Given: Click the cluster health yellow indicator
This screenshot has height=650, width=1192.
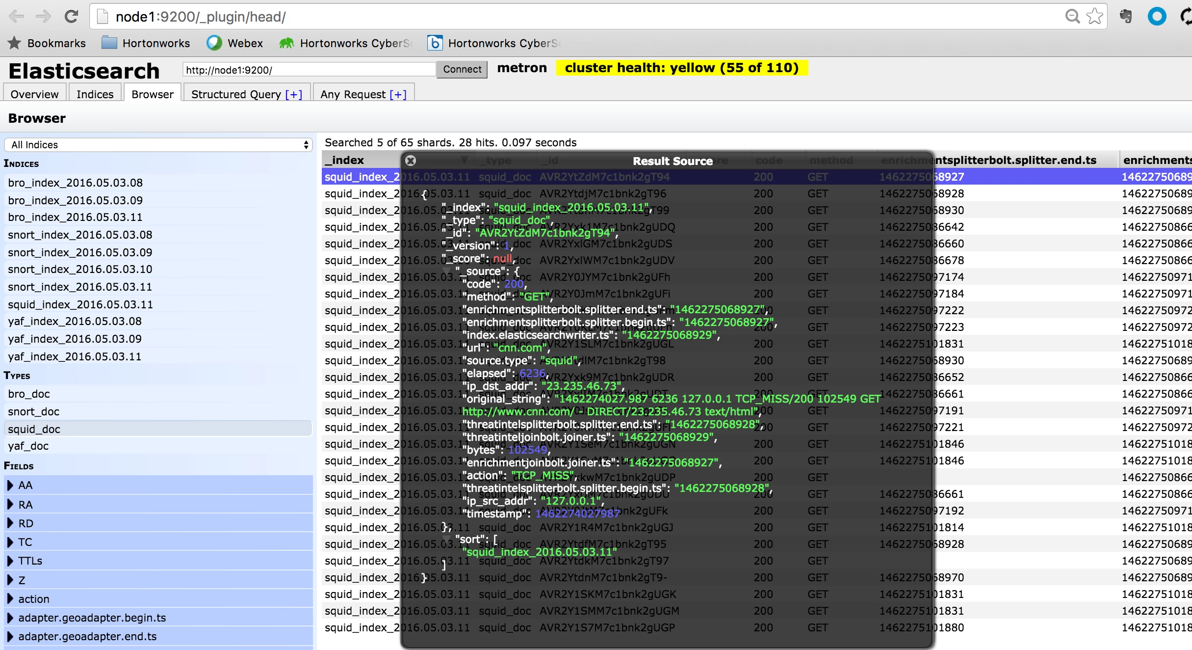Looking at the screenshot, I should [x=682, y=68].
